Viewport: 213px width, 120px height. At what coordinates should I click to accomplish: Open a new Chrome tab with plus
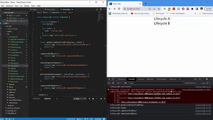click(x=145, y=4)
